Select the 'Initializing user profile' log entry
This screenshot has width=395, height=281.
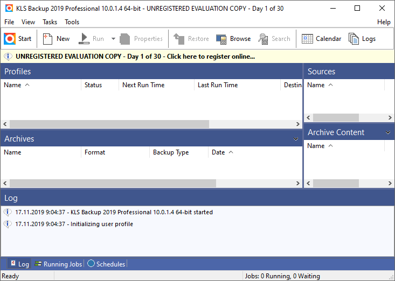pyautogui.click(x=74, y=224)
